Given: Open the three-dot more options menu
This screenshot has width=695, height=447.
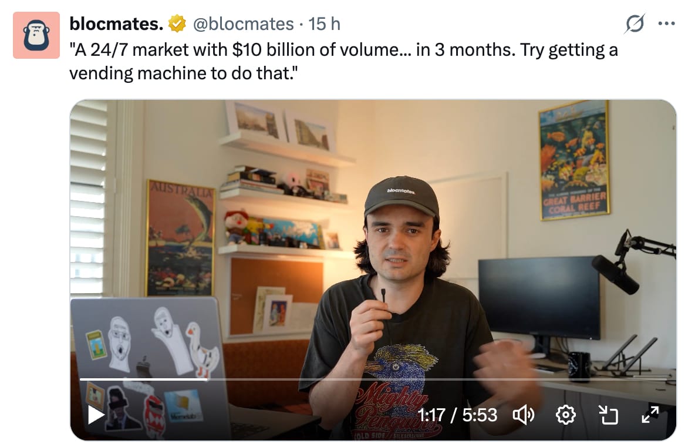Looking at the screenshot, I should click(x=667, y=23).
